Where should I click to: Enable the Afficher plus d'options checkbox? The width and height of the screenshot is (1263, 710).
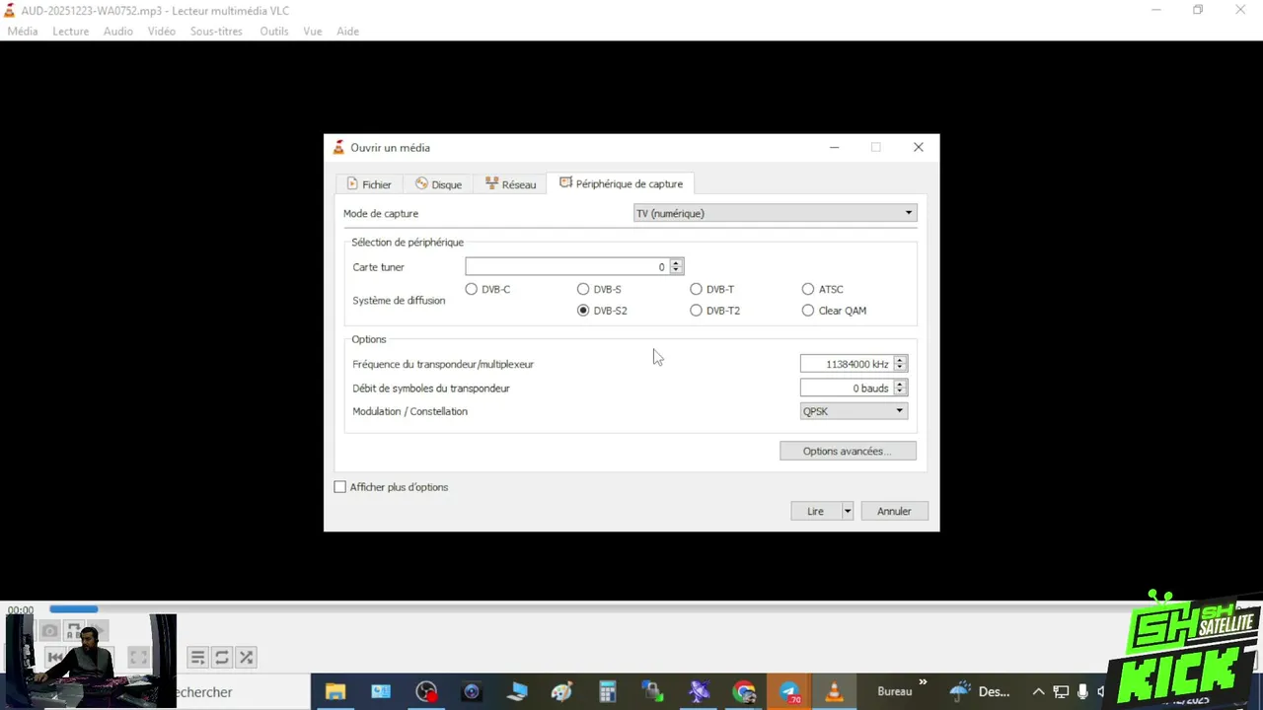point(340,487)
